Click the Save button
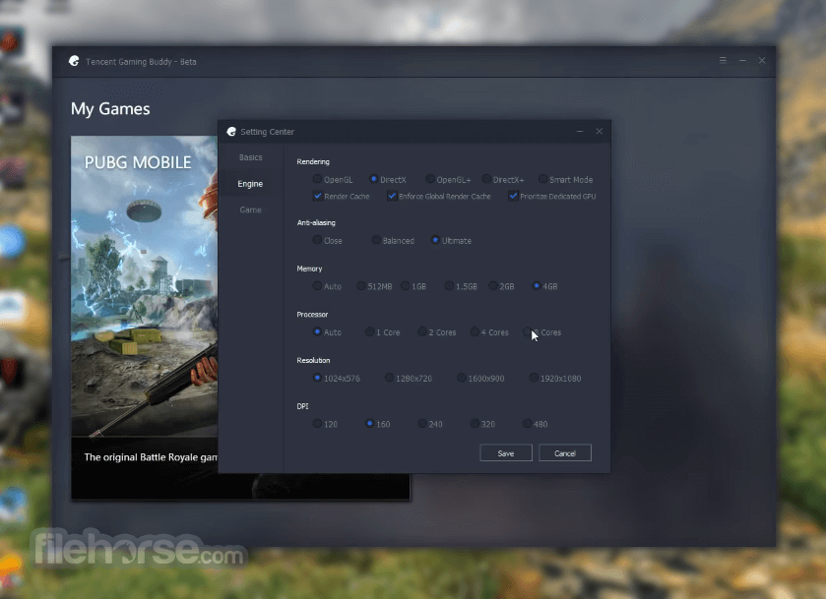This screenshot has height=599, width=826. (x=506, y=452)
